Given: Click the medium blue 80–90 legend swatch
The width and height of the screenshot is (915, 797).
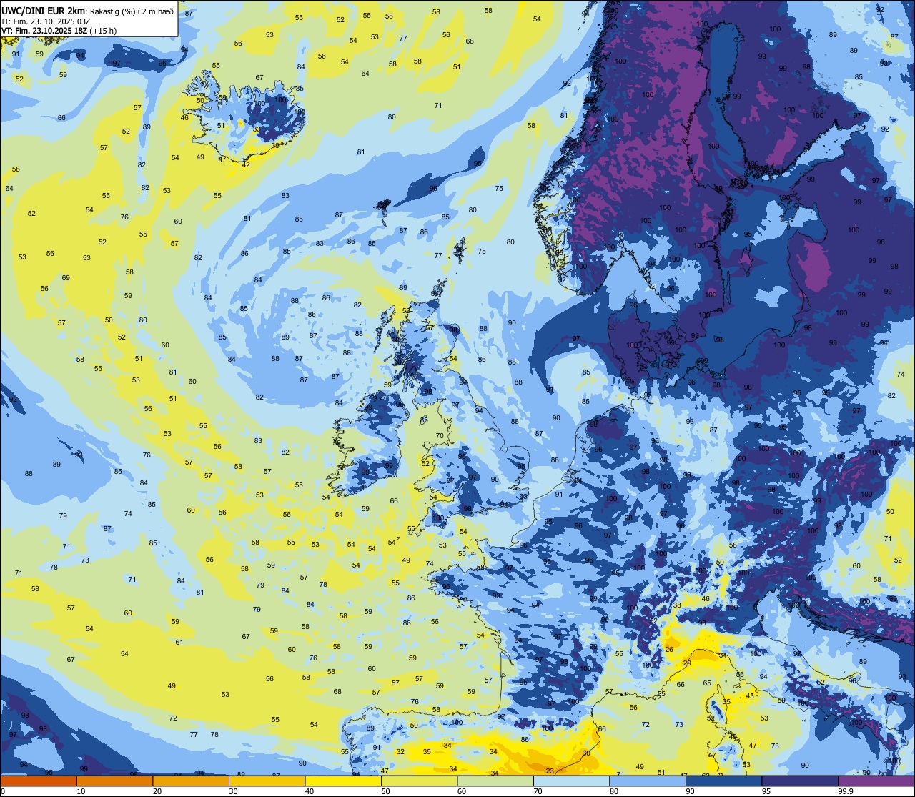Looking at the screenshot, I should click(648, 781).
